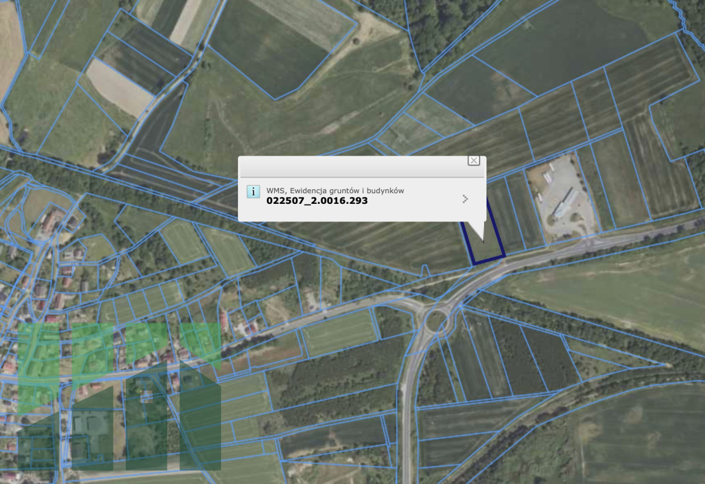Select the light-green rectangular field west of the roundabout
Screen dimensions: 705x484
click(339, 333)
